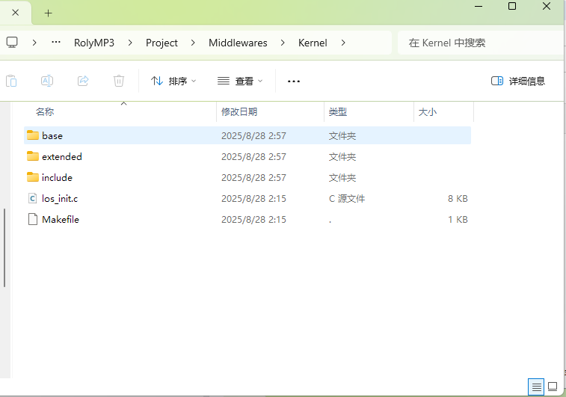The image size is (566, 397).
Task: Select the base folder icon
Action: (33, 135)
